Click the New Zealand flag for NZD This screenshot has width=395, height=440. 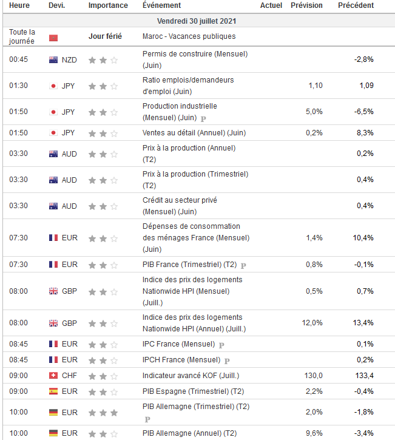point(53,59)
